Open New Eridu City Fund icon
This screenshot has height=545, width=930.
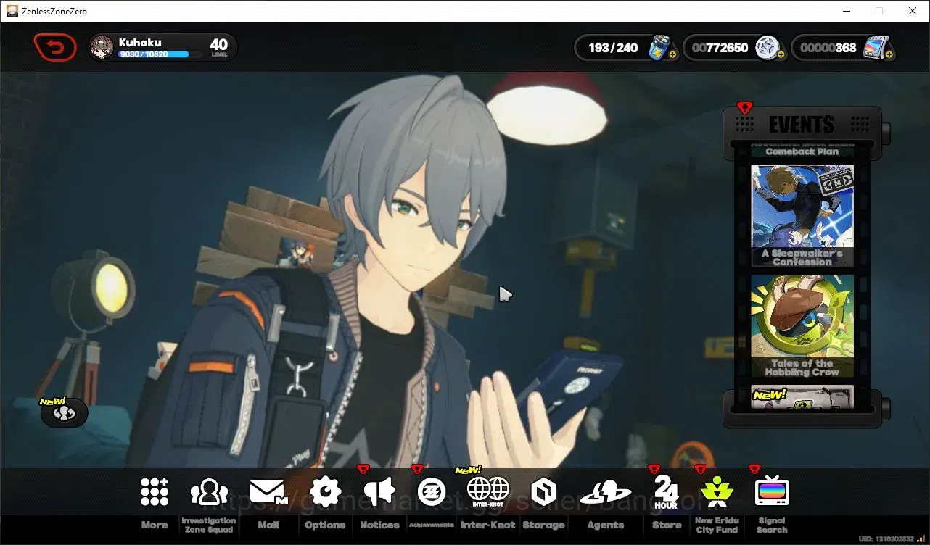717,491
